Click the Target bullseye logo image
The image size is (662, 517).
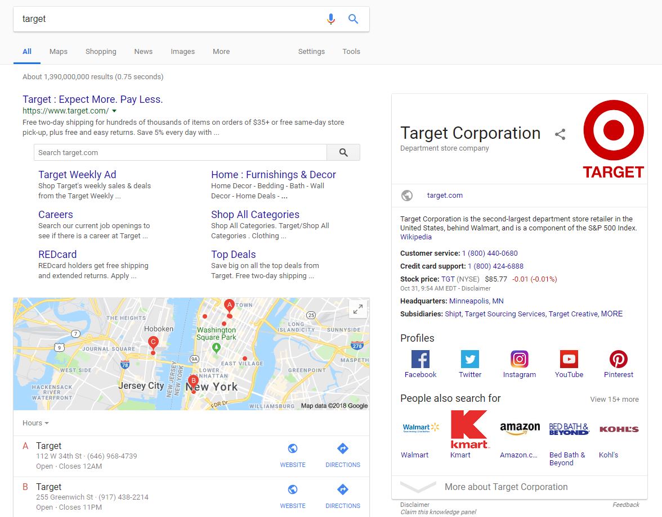pyautogui.click(x=614, y=139)
